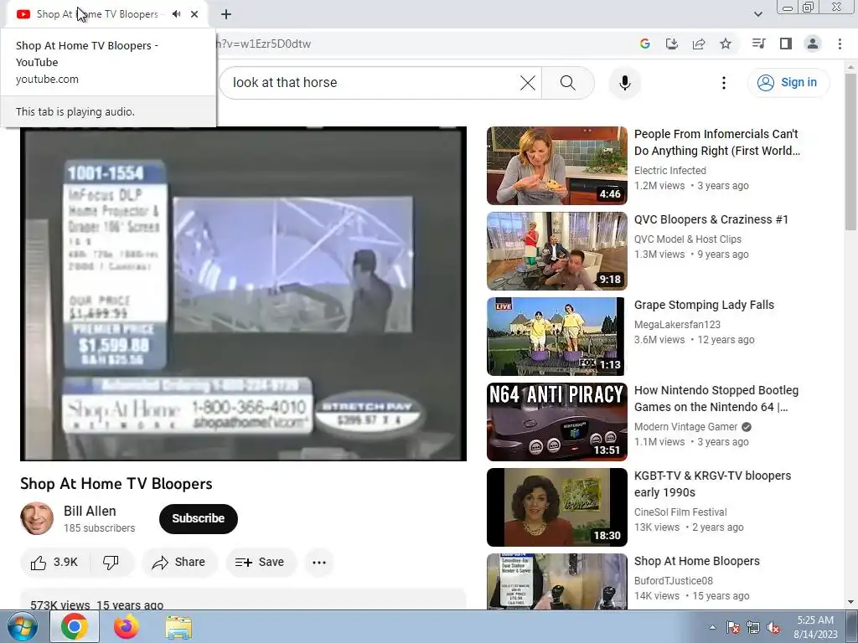The height and width of the screenshot is (643, 858).
Task: Dislike the video
Action: (111, 562)
